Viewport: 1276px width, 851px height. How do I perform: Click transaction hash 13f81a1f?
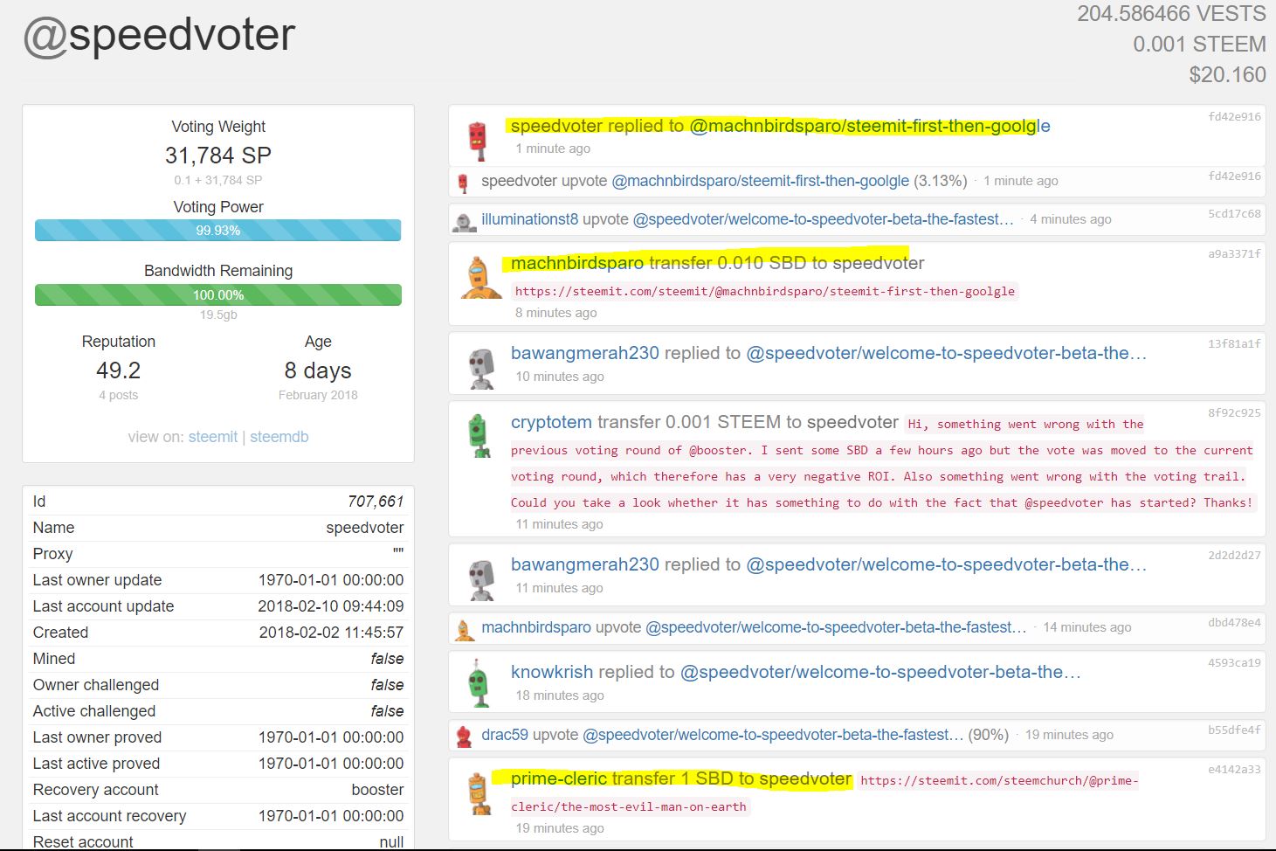[1234, 343]
